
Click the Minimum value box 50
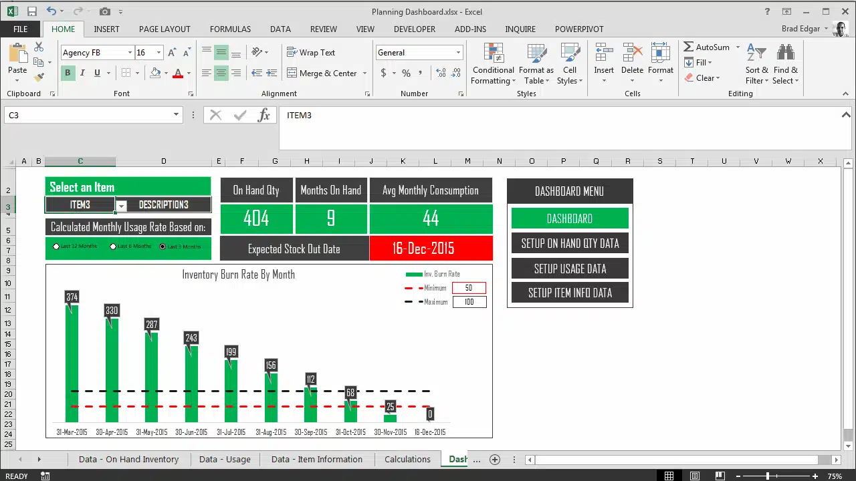pyautogui.click(x=469, y=288)
